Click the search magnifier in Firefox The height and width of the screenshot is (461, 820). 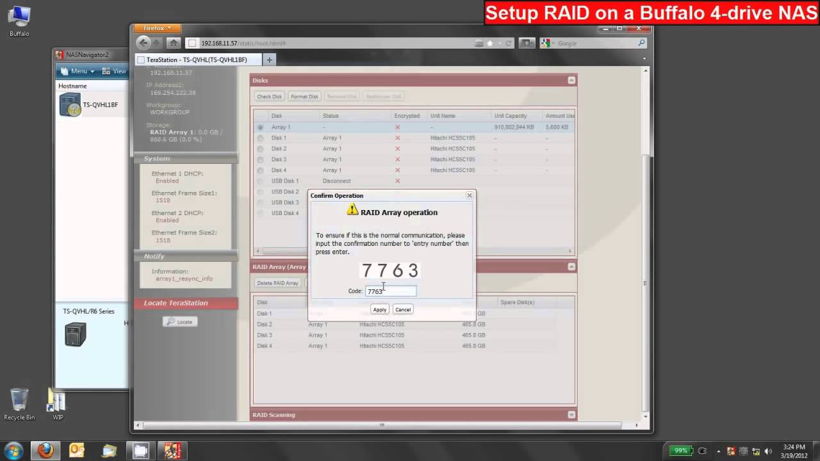(x=641, y=43)
